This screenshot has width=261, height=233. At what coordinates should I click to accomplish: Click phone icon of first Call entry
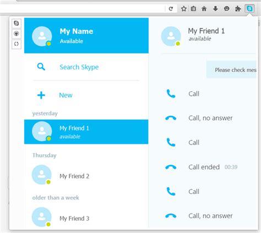[171, 94]
